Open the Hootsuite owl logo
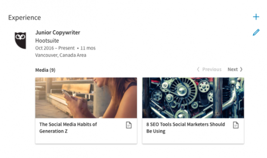The image size is (267, 158). click(x=20, y=40)
